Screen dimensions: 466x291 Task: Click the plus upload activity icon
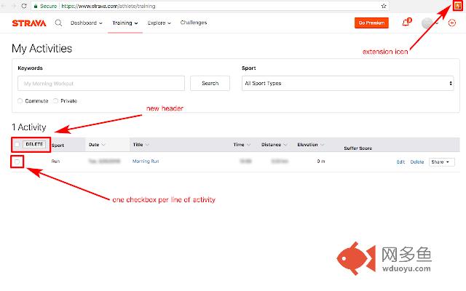click(x=452, y=23)
